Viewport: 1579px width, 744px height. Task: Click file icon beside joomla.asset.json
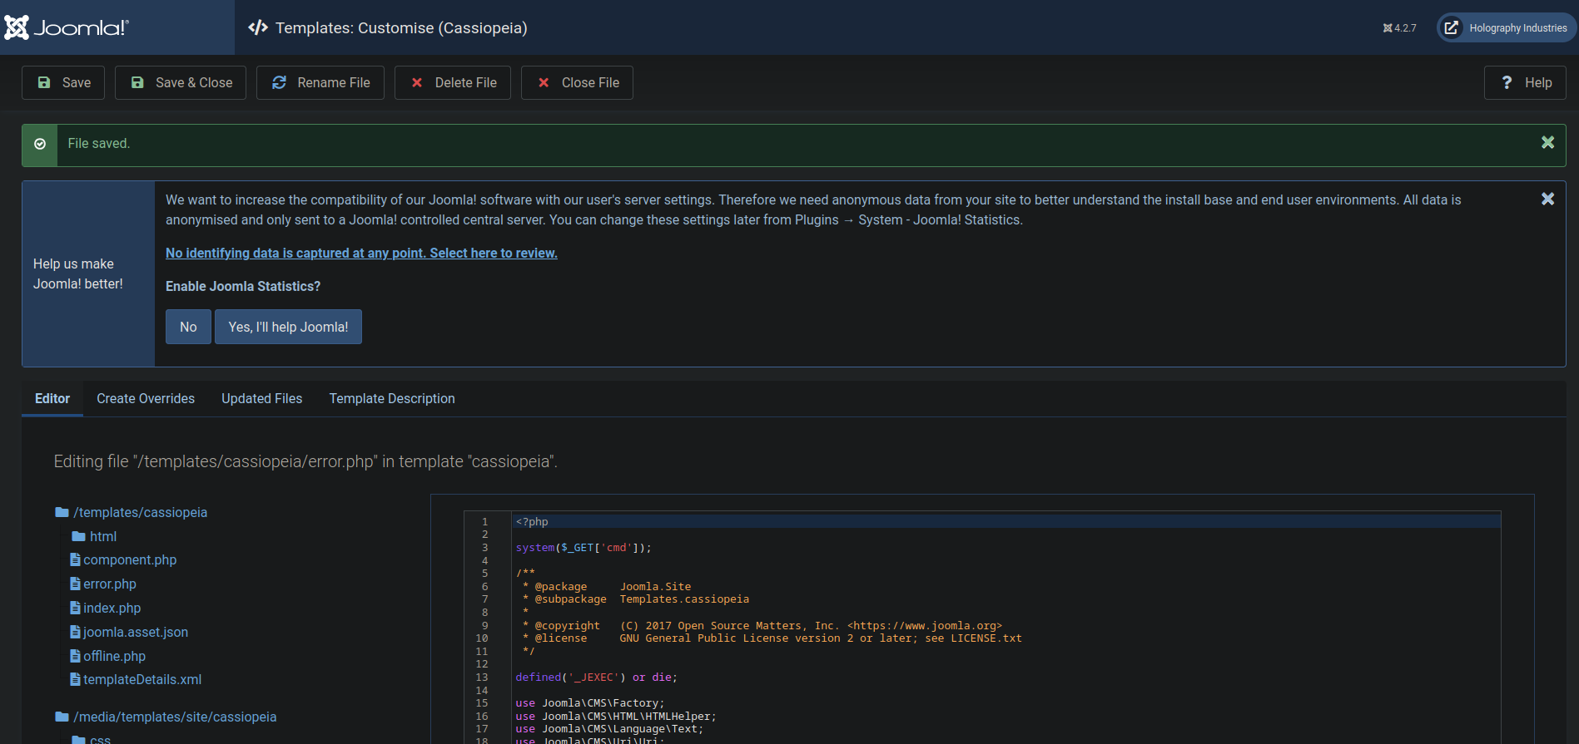[75, 632]
